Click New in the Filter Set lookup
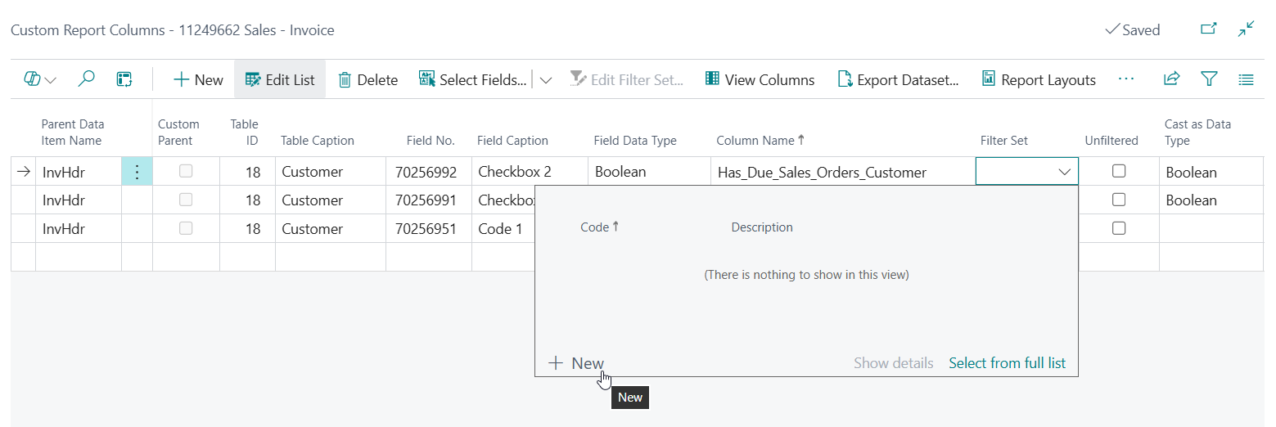The image size is (1276, 427). [x=576, y=363]
